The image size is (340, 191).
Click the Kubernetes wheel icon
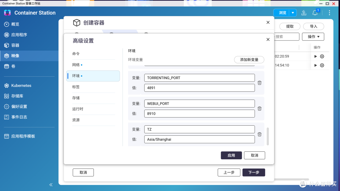click(x=7, y=85)
